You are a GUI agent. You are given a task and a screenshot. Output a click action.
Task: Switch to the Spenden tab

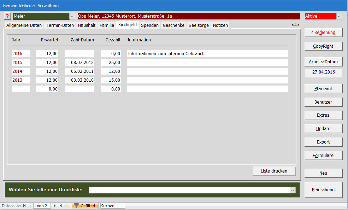(150, 25)
